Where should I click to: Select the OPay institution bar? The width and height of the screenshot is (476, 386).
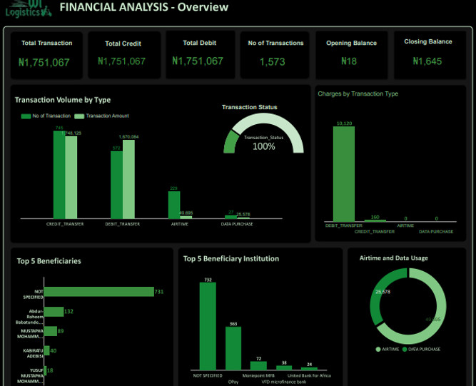(233, 348)
